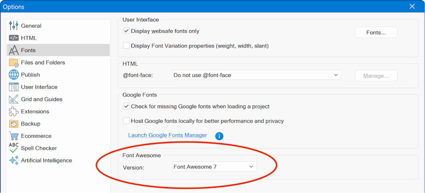Enable Display Font Variation properties checkbox

tap(126, 46)
